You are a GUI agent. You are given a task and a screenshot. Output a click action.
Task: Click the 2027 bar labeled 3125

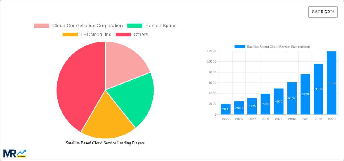pyautogui.click(x=252, y=106)
